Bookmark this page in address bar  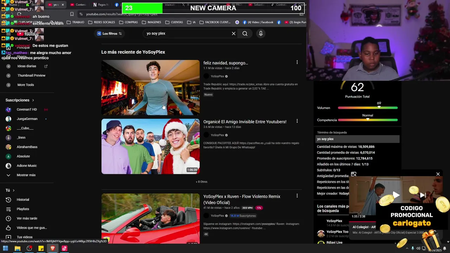72,14
